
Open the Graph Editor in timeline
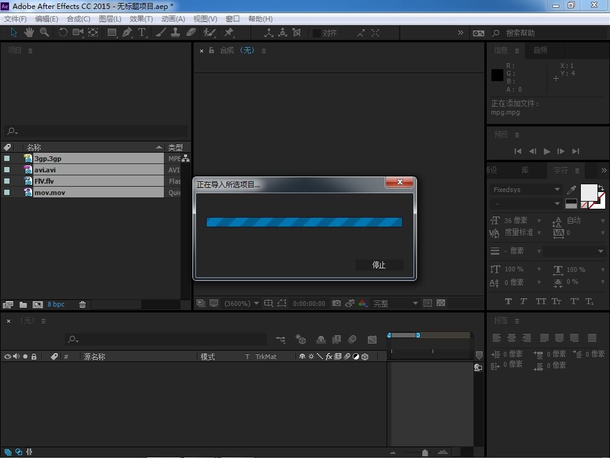pos(372,339)
